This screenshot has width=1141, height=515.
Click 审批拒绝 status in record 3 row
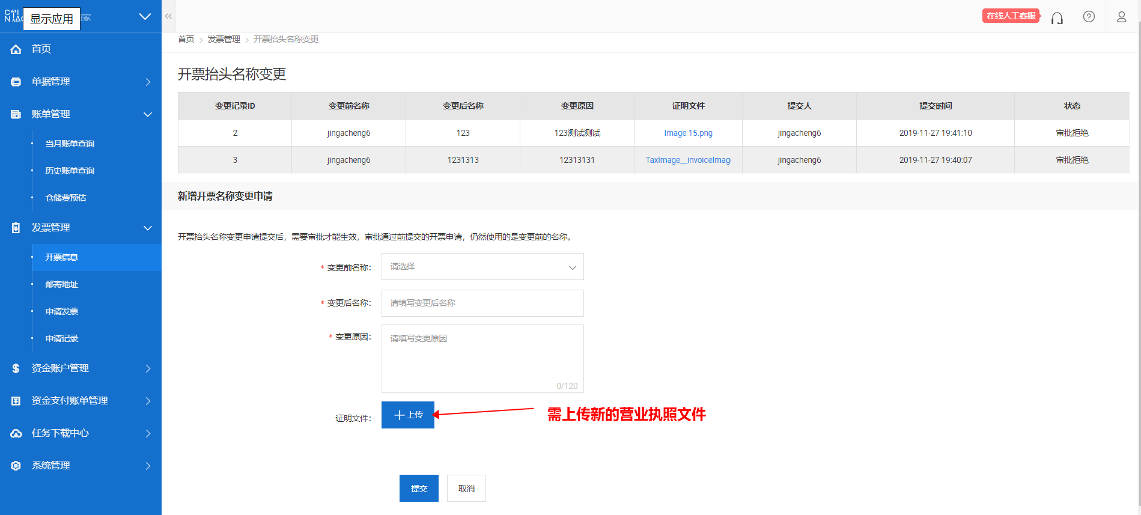[x=1072, y=160]
